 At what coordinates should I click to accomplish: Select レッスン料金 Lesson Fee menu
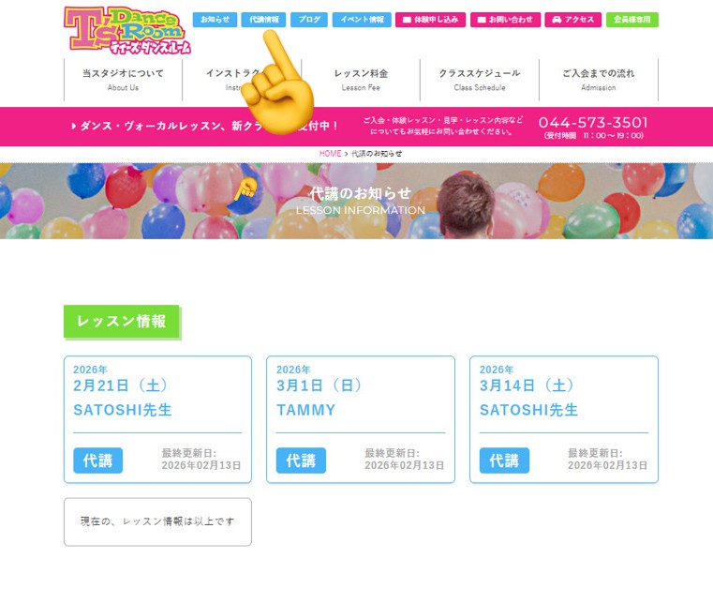(x=361, y=80)
